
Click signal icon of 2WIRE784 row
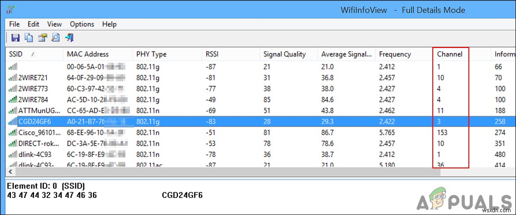pos(13,100)
